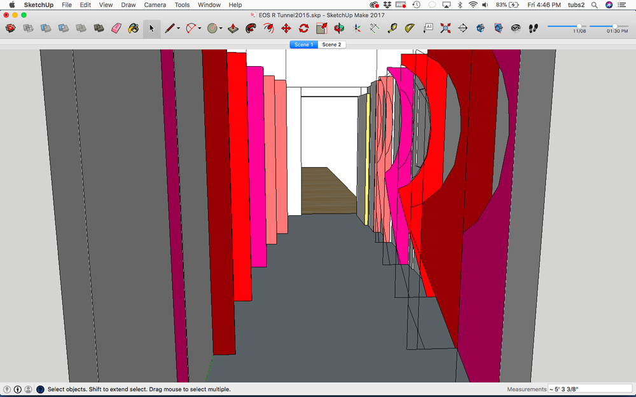The height and width of the screenshot is (397, 636).
Task: Click the model credits status icon
Action: (17, 389)
